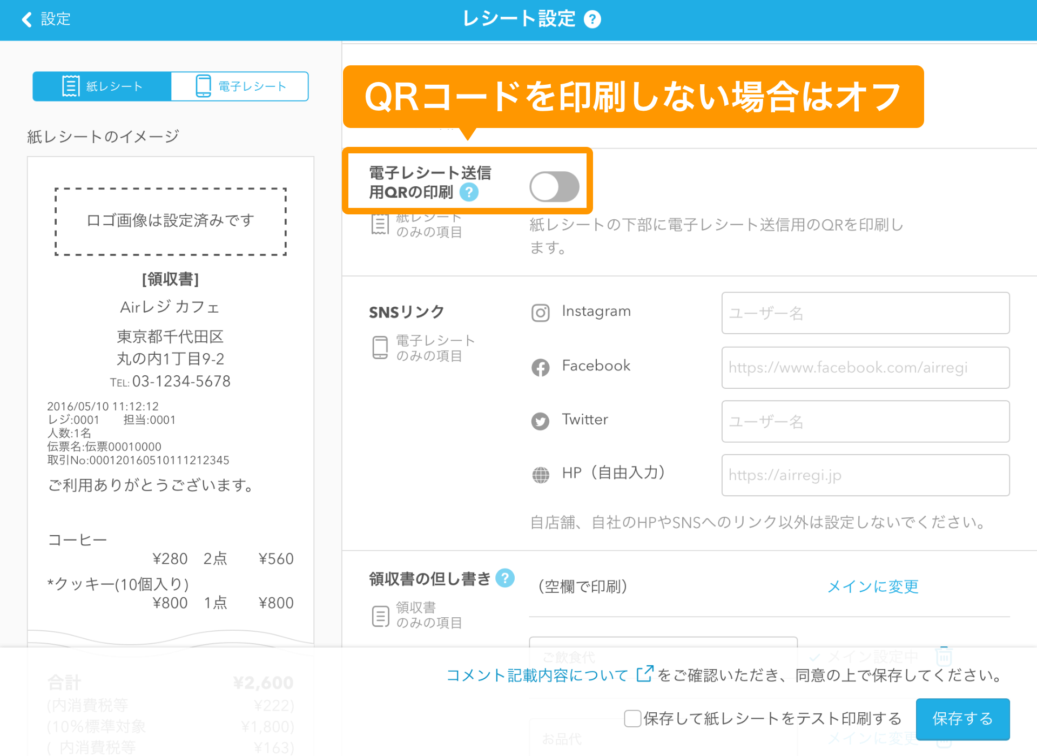Click the 保存する button
Image resolution: width=1037 pixels, height=756 pixels.
pyautogui.click(x=962, y=719)
